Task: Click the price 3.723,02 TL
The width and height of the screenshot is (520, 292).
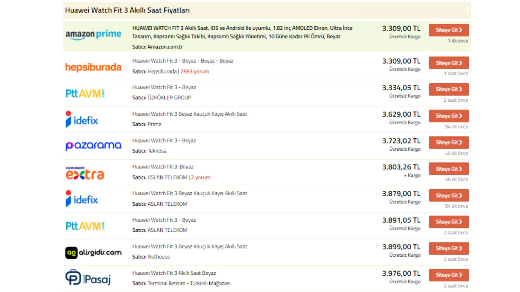Action: pyautogui.click(x=401, y=141)
